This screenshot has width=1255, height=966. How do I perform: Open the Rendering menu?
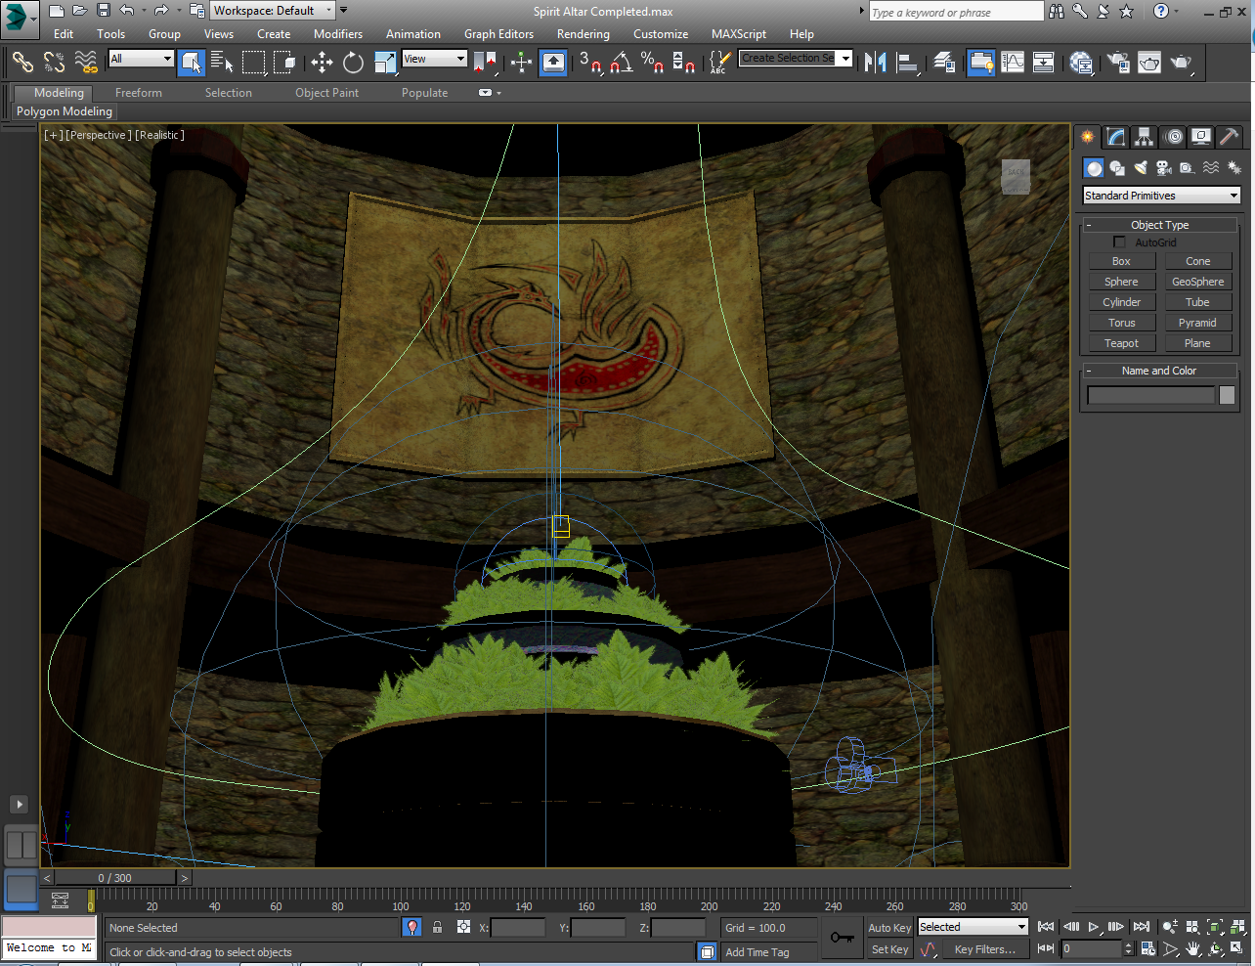point(583,33)
